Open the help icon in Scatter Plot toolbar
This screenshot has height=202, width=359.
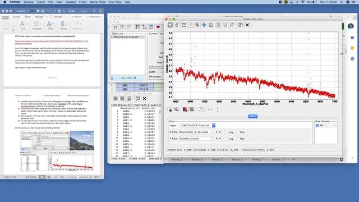241,25
